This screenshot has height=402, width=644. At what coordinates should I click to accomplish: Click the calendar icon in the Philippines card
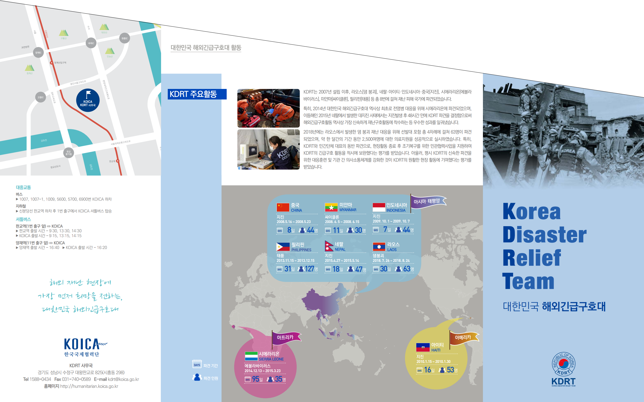click(x=279, y=269)
